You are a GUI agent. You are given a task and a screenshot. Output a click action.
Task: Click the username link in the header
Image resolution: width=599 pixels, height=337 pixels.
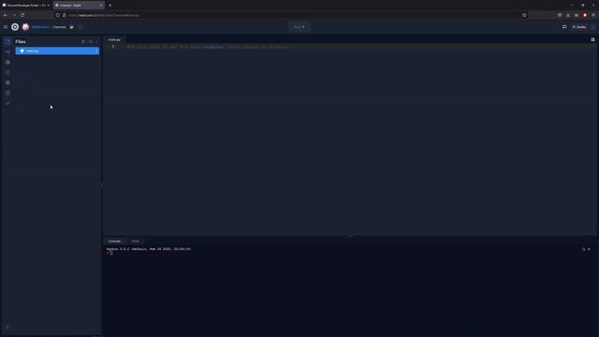point(40,27)
